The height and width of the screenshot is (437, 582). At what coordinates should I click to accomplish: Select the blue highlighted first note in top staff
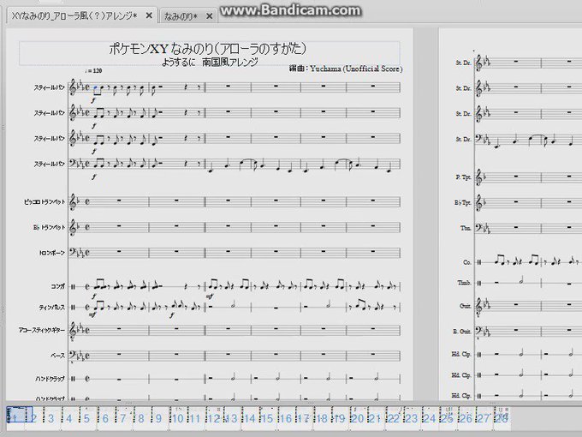(x=96, y=87)
